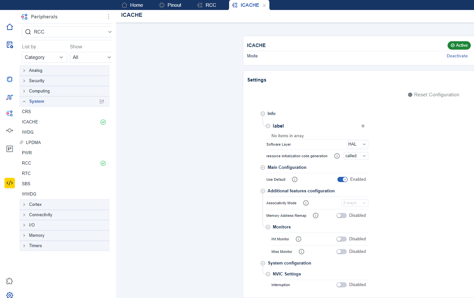
Task: Click the chip pinout icon in sidebar
Action: [x=10, y=79]
